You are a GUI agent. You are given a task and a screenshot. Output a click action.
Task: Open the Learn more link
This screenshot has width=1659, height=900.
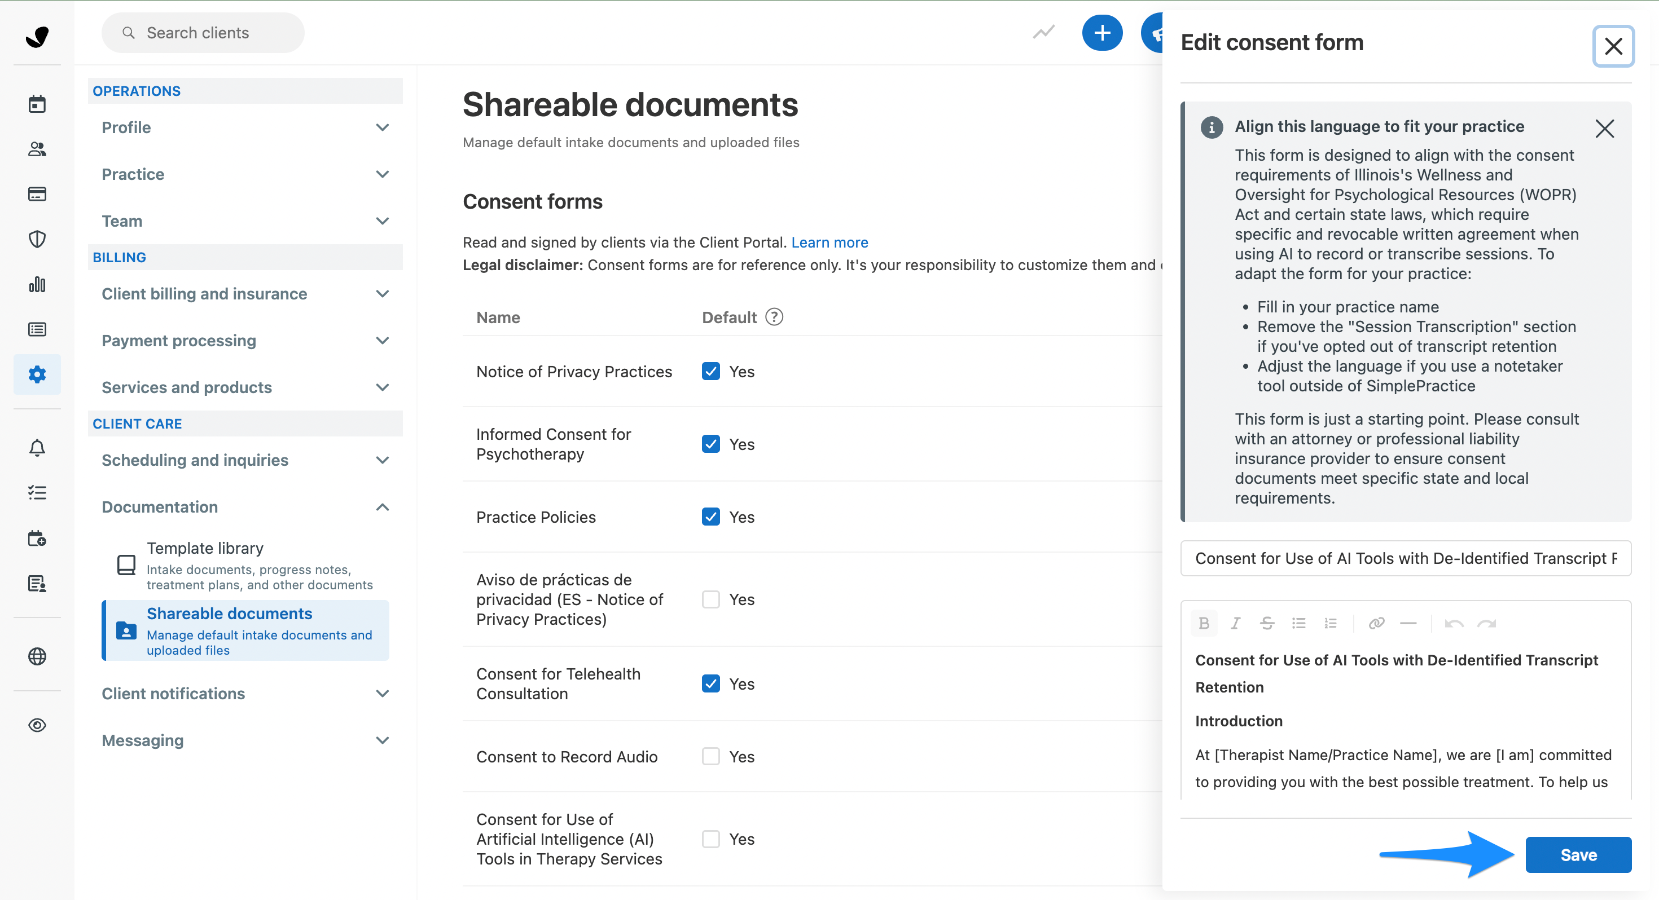[829, 242]
